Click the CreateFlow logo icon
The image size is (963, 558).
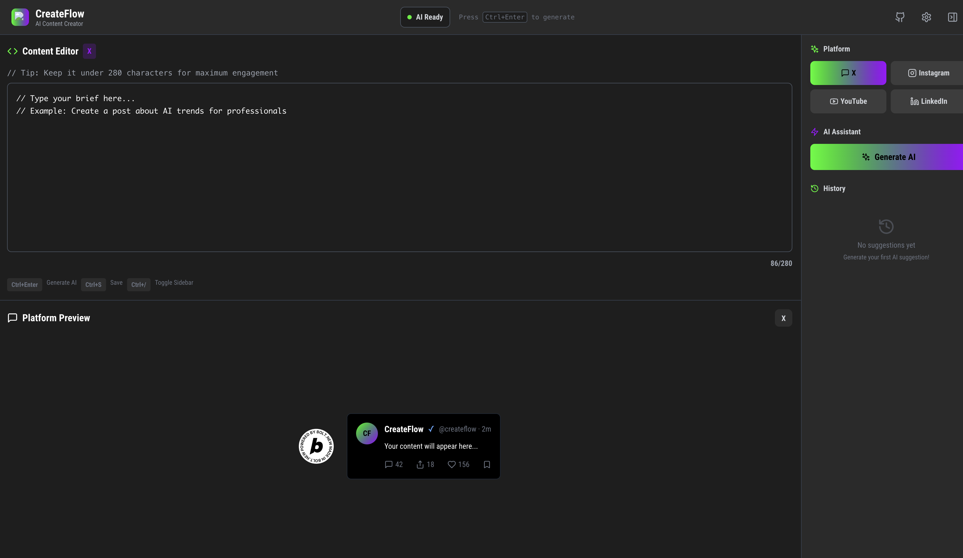20,17
